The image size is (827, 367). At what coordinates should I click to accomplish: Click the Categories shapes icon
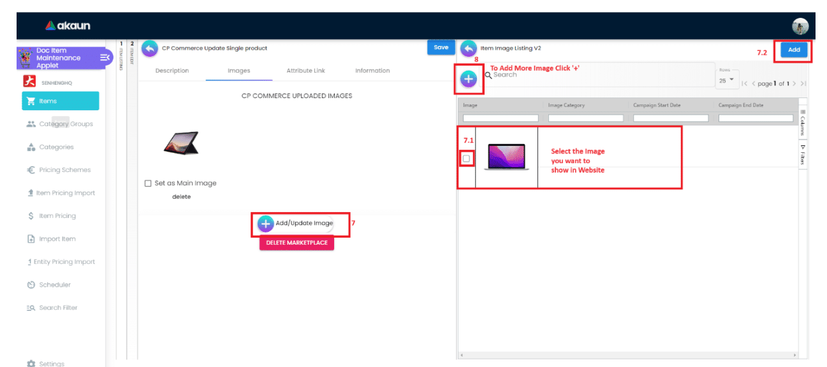point(31,147)
